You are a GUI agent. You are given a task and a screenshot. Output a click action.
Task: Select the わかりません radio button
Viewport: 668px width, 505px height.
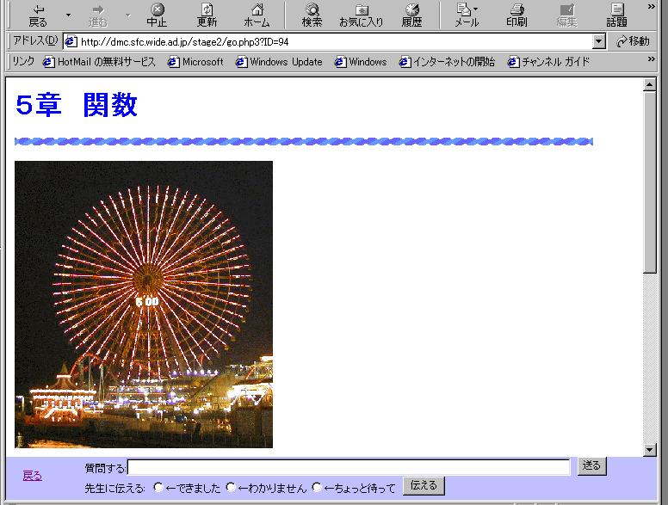[231, 487]
